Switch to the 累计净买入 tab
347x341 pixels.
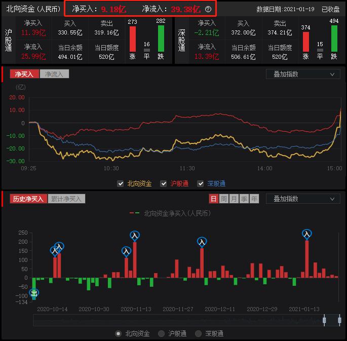(66, 199)
